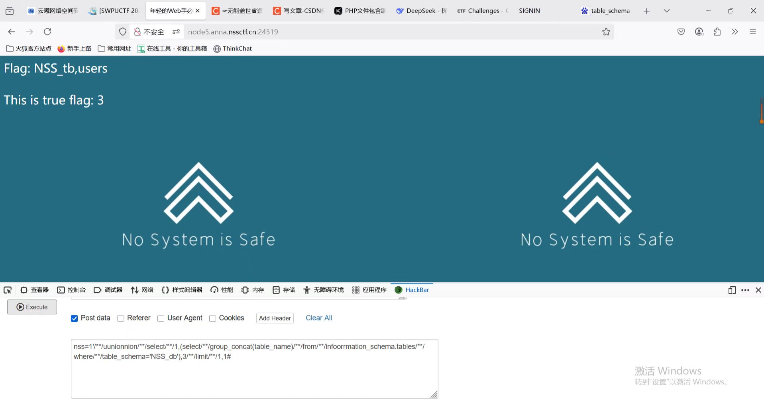Open tracking protection shield icon
Screen dimensions: 764x403
coord(123,32)
